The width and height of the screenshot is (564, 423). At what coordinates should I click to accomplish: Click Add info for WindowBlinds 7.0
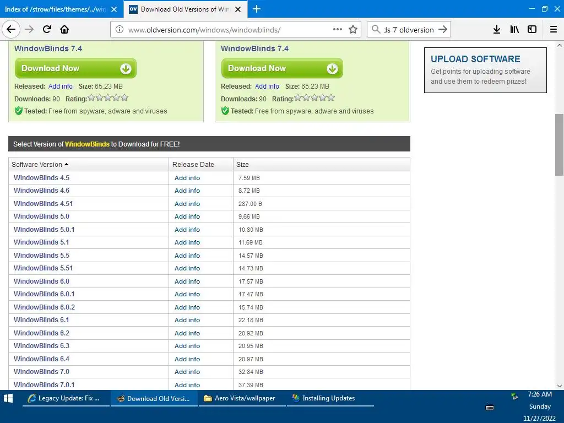(187, 372)
